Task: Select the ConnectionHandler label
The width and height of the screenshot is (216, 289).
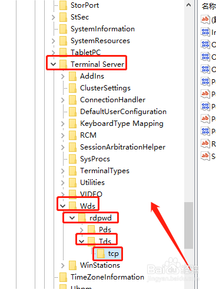Action: [112, 100]
